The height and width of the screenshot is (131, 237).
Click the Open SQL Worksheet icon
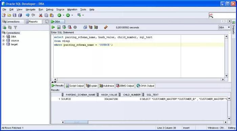[79, 15]
